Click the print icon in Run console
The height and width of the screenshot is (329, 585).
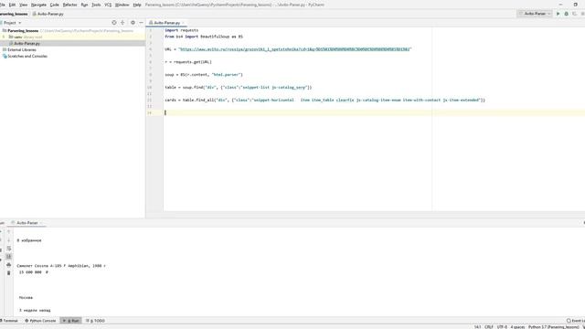click(9, 265)
